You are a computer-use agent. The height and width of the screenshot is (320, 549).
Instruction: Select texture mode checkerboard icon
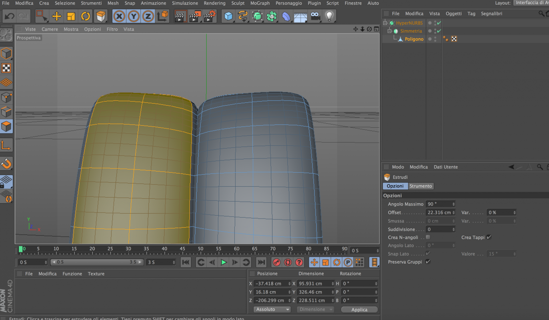6,68
